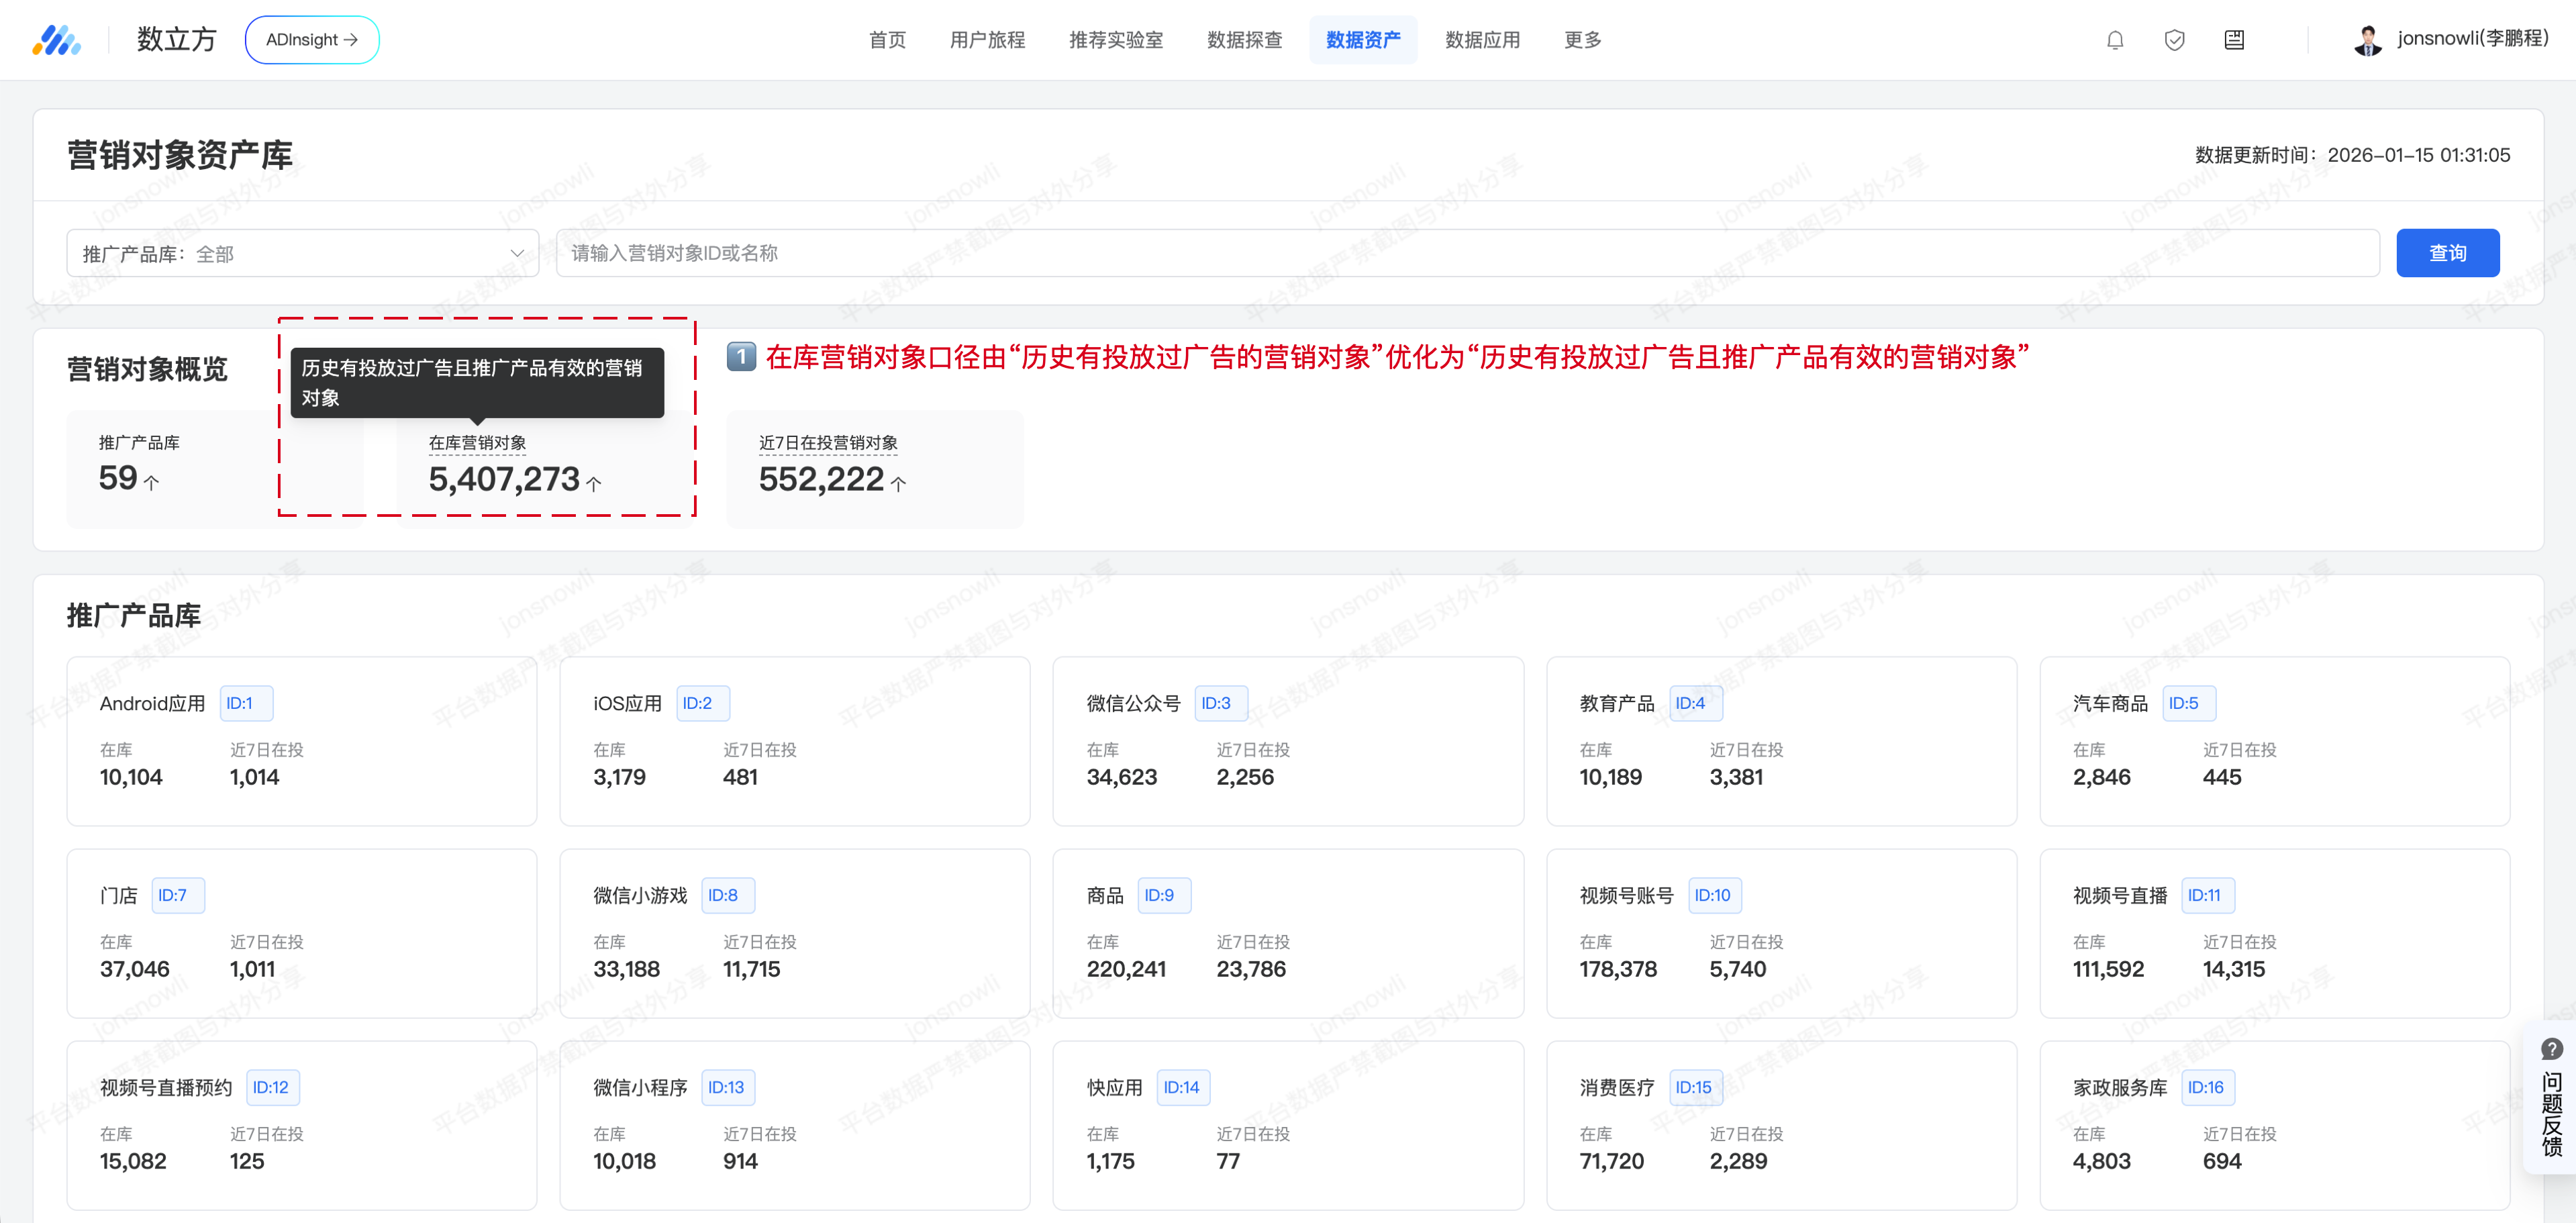Open the 更多 navigation menu
Image resolution: width=2576 pixels, height=1223 pixels.
(x=1582, y=40)
